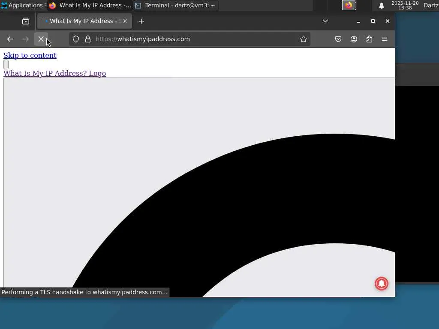Click the Firefox tray icon in top panel
Image resolution: width=439 pixels, height=329 pixels.
pos(349,5)
